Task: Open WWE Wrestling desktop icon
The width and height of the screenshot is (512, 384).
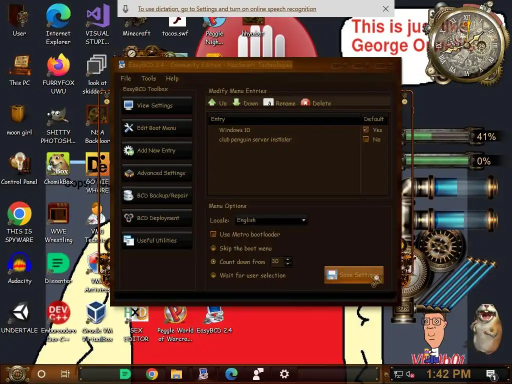Action: [x=58, y=222]
